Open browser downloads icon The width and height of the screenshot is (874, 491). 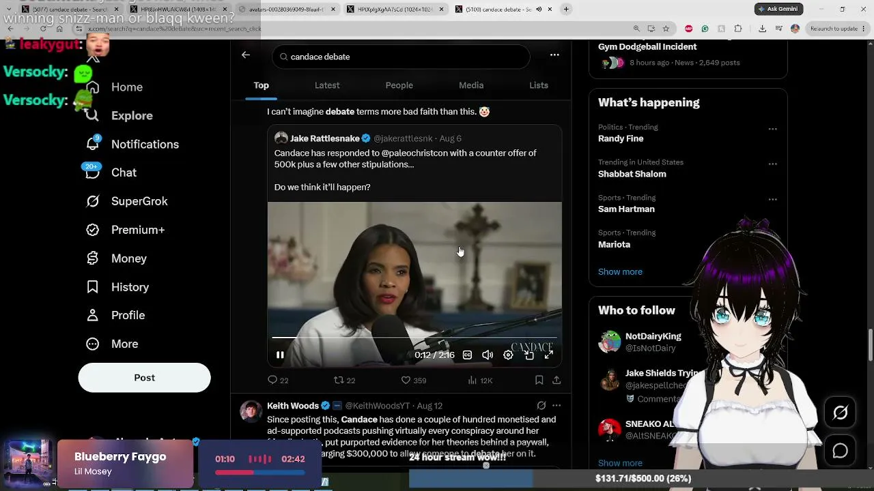pos(762,29)
